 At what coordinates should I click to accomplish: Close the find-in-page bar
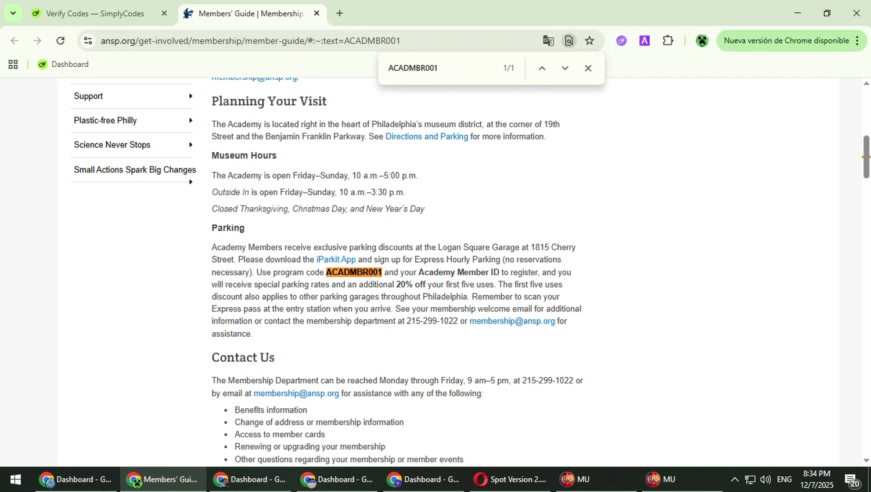(x=588, y=68)
